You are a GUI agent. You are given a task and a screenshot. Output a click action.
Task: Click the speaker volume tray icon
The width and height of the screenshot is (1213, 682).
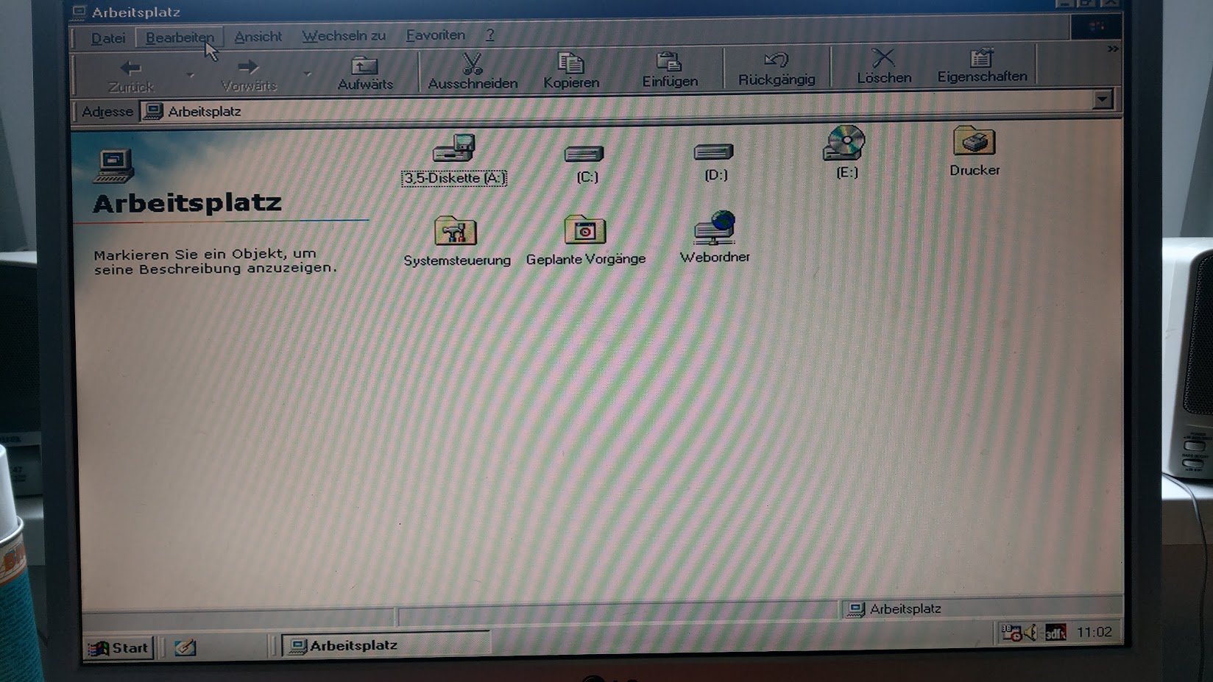pyautogui.click(x=1031, y=633)
